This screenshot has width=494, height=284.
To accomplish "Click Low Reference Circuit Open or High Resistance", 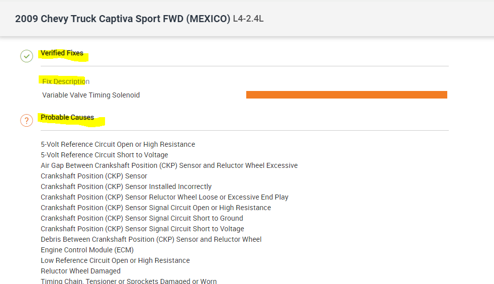I will (x=115, y=260).
